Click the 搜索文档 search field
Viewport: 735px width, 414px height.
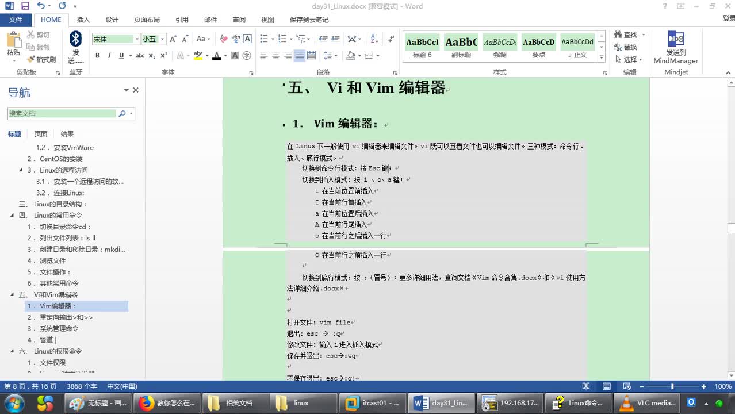click(63, 114)
